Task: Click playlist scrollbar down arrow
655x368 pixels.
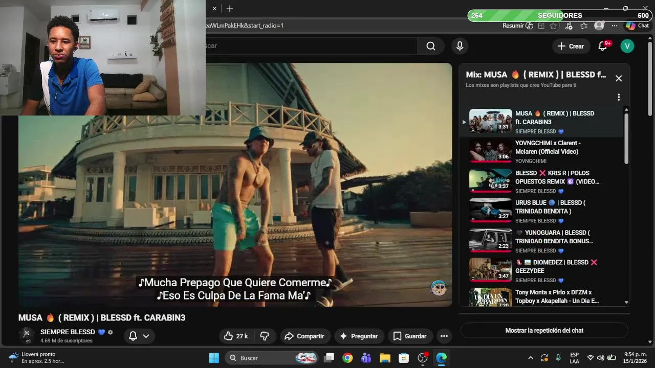Action: click(x=626, y=303)
